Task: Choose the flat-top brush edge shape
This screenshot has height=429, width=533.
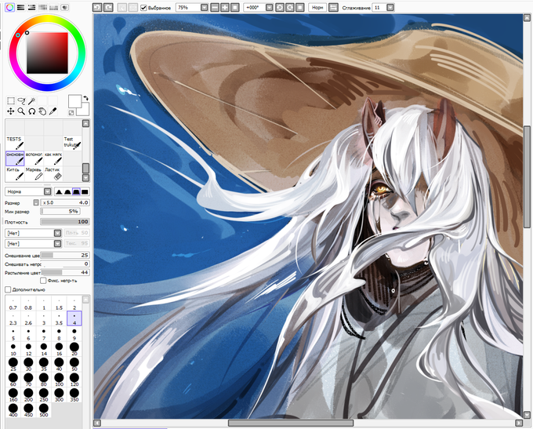Action: (x=76, y=192)
